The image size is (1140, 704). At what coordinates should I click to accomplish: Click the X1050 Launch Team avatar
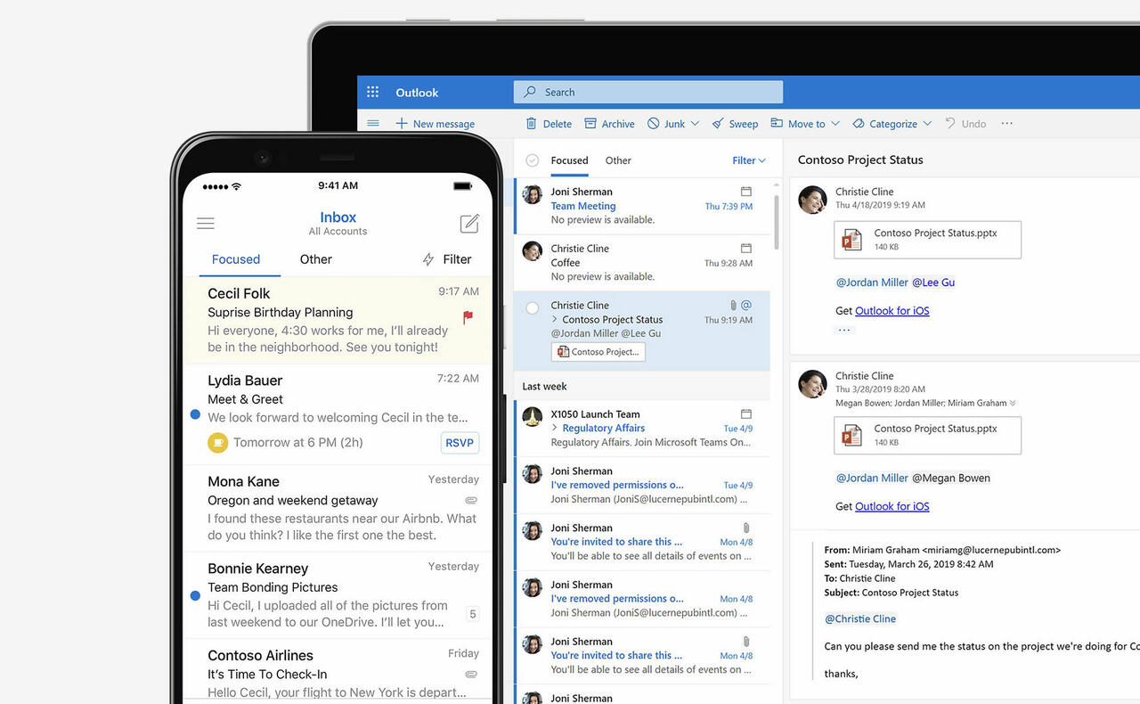(533, 417)
